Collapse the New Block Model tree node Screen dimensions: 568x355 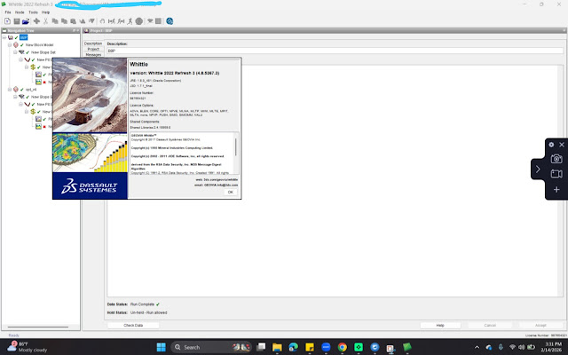10,45
